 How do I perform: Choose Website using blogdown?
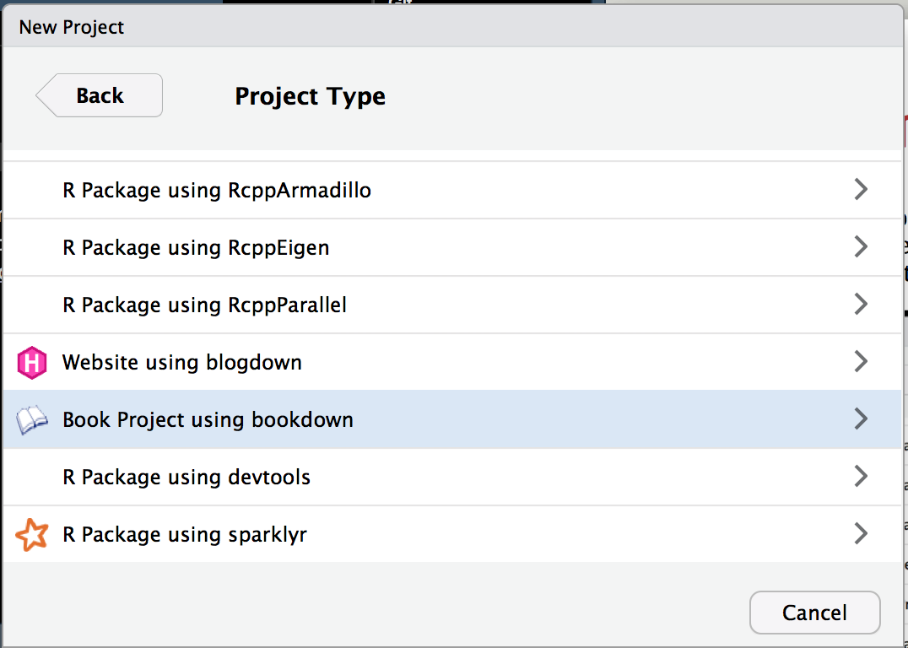coord(451,362)
